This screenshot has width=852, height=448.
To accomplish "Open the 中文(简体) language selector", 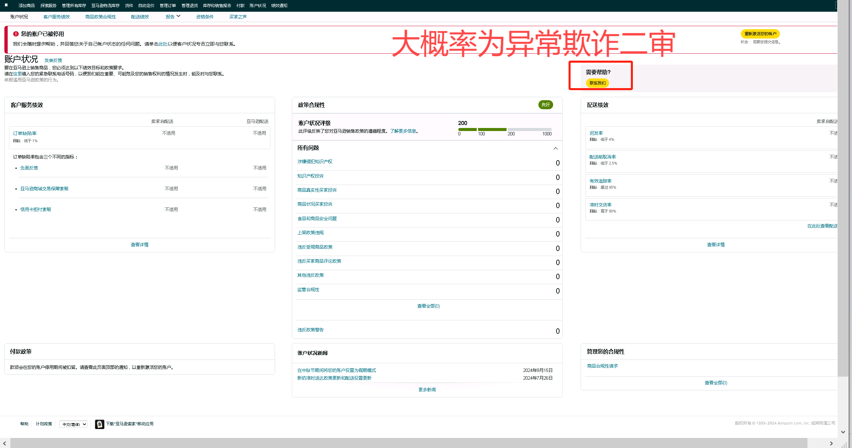I will click(73, 424).
